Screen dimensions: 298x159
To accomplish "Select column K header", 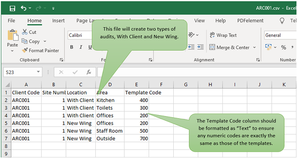I will [284, 85].
